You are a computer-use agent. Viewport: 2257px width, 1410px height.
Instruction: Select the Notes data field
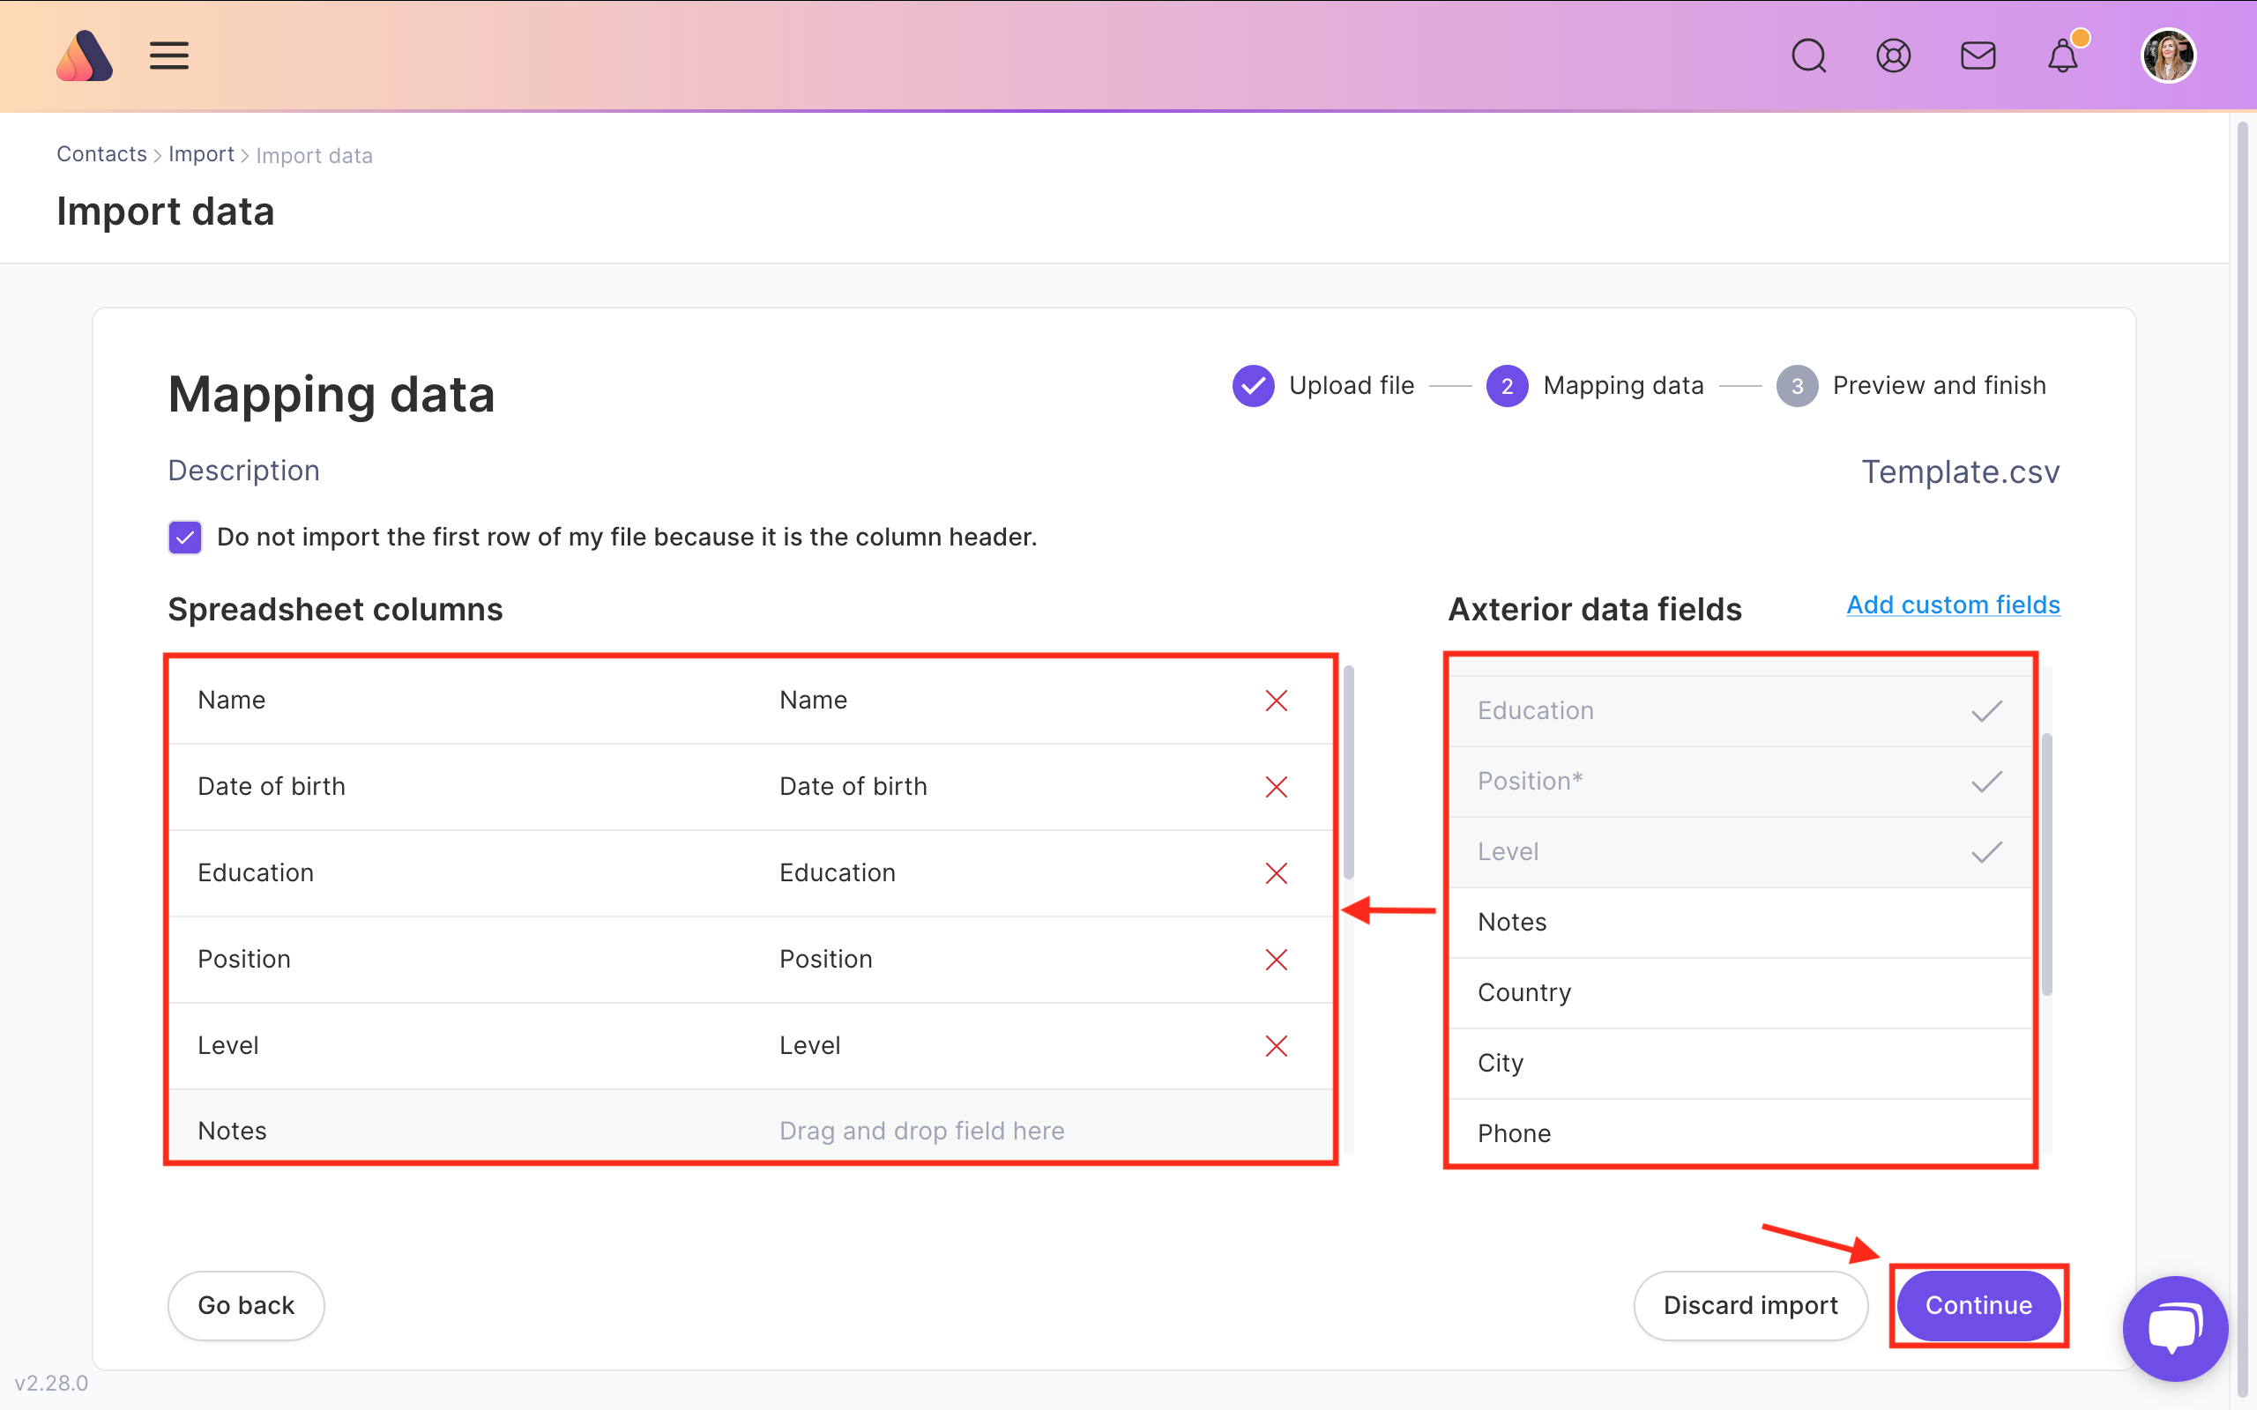click(x=1740, y=923)
